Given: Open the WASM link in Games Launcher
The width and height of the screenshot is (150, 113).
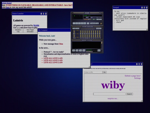Looking at the screenshot, I should click(x=36, y=25).
